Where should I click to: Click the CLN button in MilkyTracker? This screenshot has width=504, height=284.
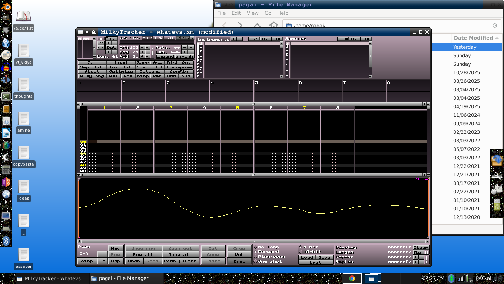[x=100, y=47]
